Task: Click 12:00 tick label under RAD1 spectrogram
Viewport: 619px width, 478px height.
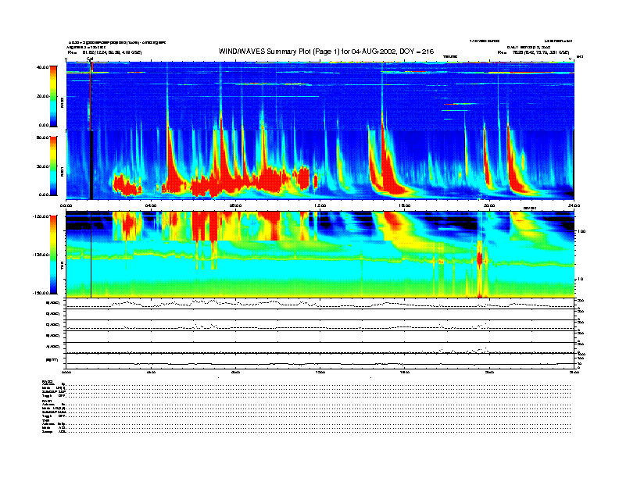Action: (320, 205)
